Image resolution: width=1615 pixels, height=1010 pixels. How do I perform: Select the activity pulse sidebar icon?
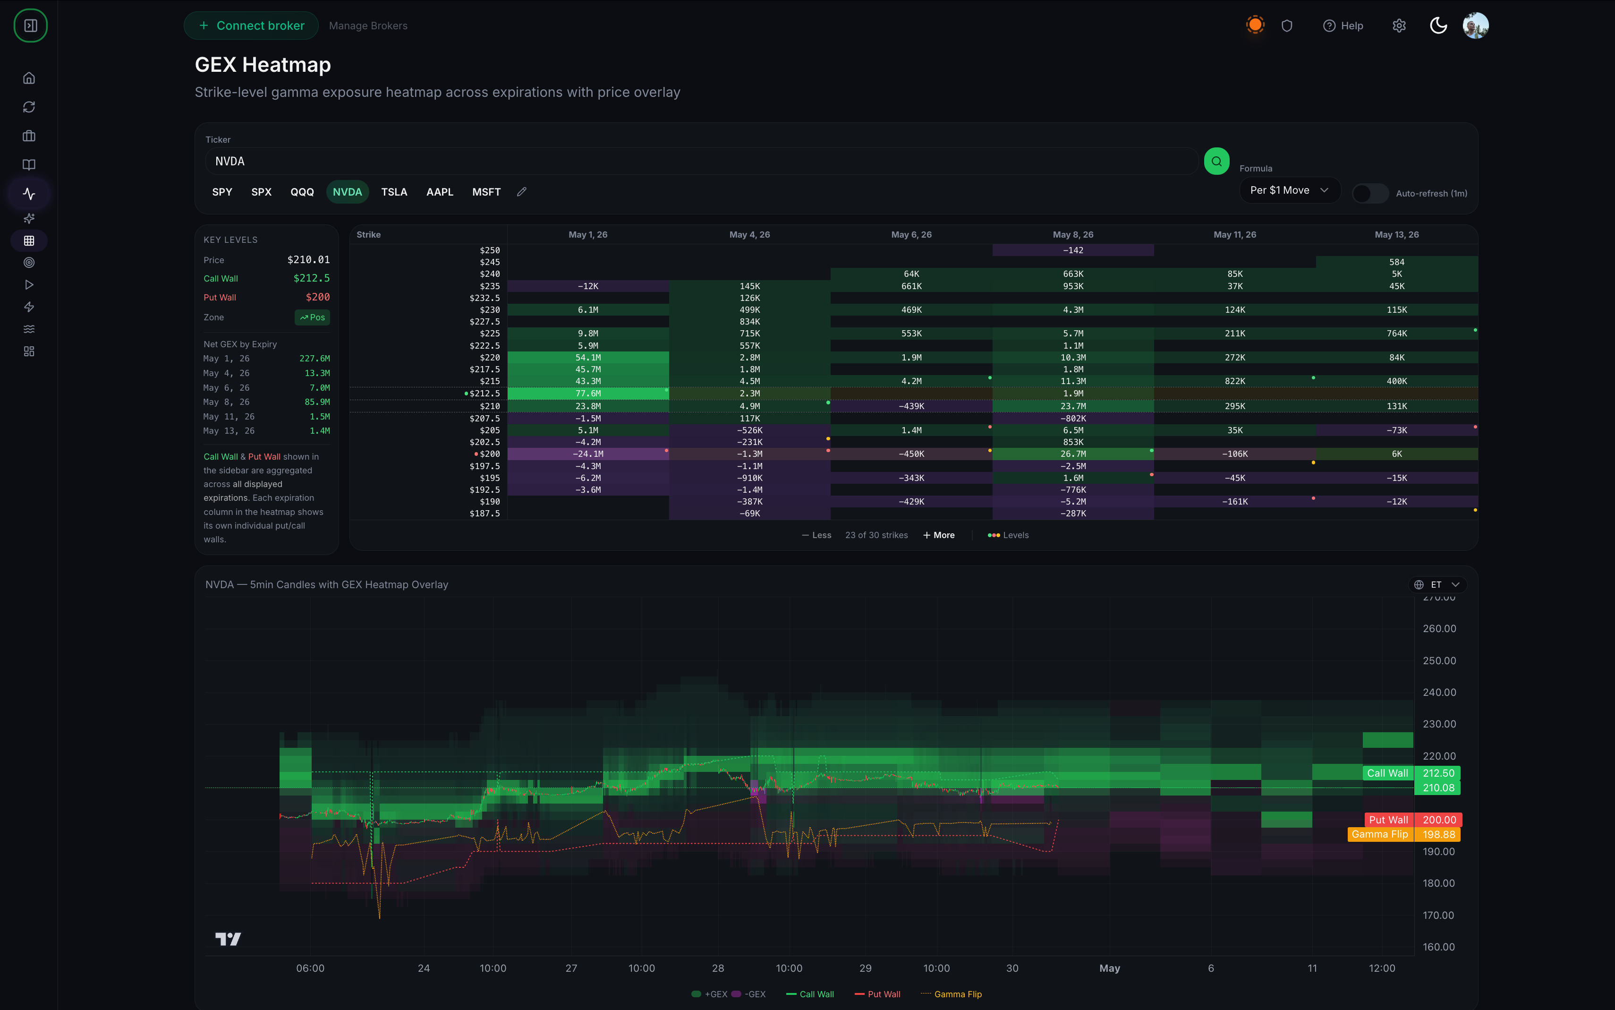29,194
